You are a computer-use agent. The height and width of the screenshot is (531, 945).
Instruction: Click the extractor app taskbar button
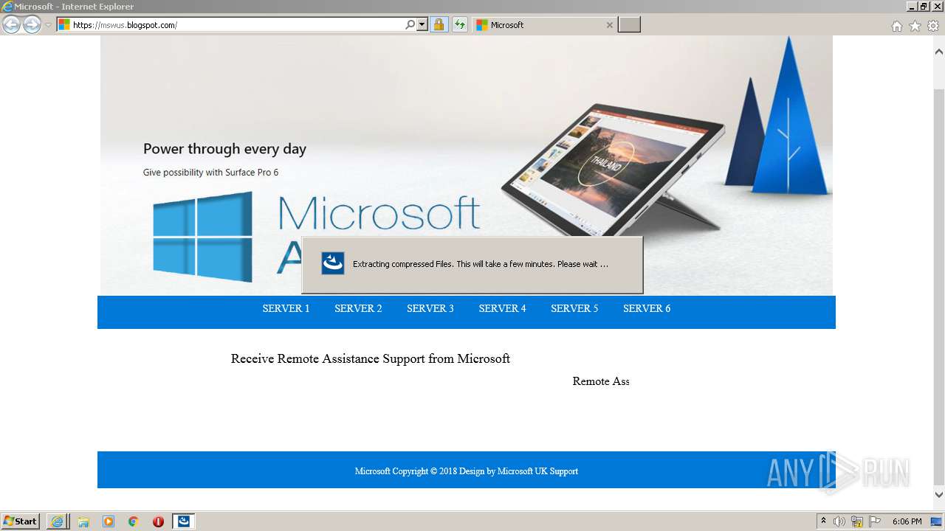point(184,521)
